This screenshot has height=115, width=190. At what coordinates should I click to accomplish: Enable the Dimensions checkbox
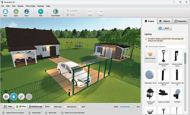click(65, 107)
